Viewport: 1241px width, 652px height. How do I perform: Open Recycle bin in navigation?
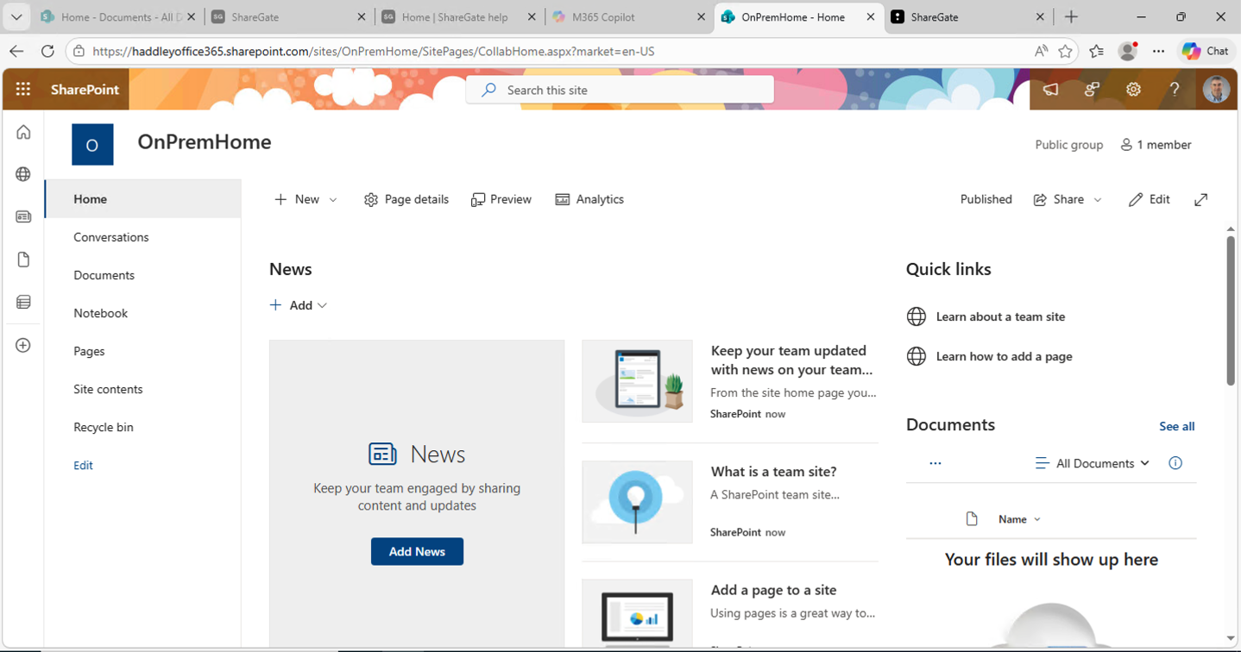pyautogui.click(x=104, y=427)
